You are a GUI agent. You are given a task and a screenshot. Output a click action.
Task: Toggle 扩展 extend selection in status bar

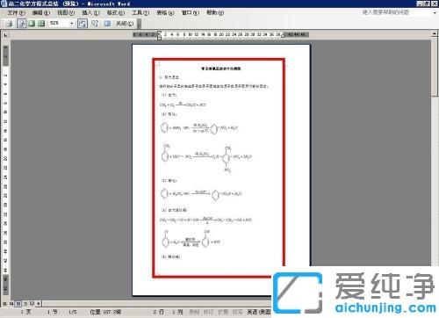223,312
